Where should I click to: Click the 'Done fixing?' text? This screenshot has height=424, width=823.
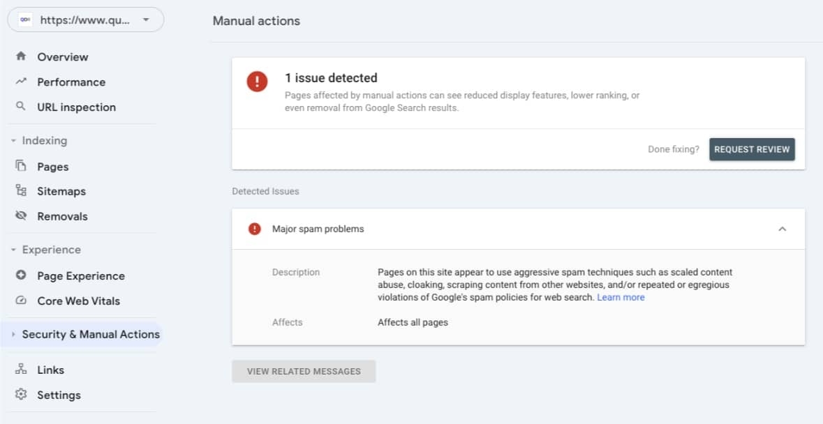[674, 149]
